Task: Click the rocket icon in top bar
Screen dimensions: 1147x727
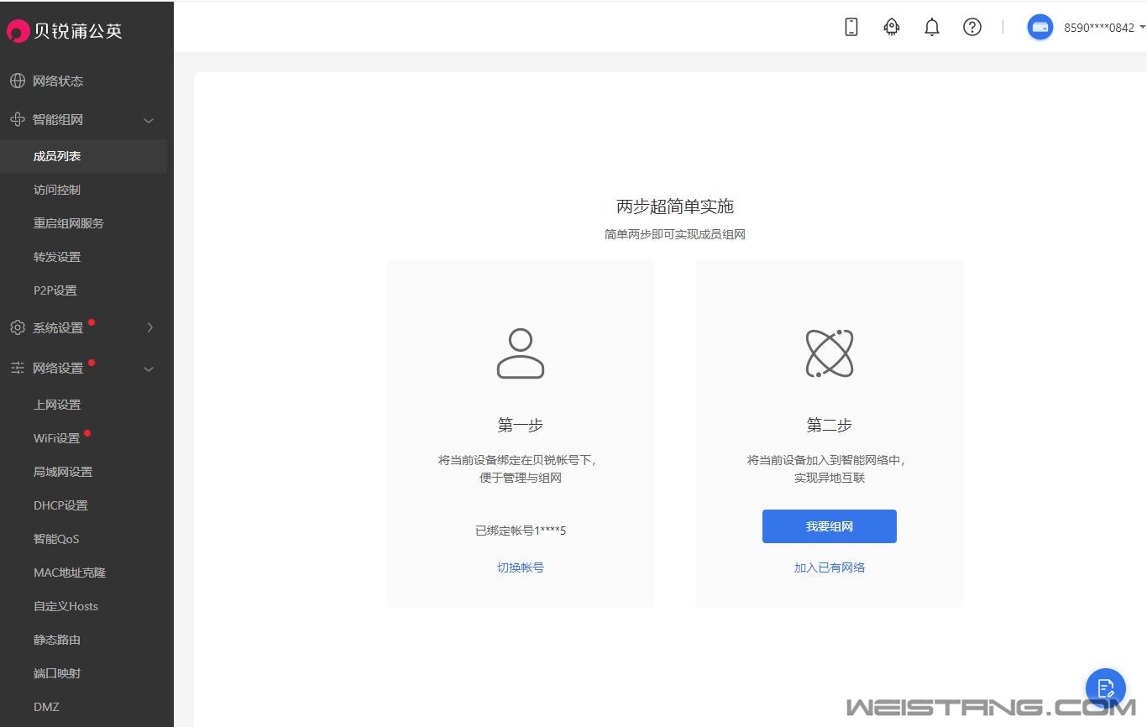Action: click(x=892, y=27)
